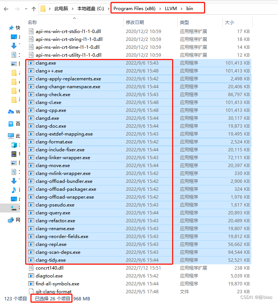Screen dimensions: 278x303
Task: Open 3D Objects cube icon in sidebar
Action: pyautogui.click(x=14, y=145)
